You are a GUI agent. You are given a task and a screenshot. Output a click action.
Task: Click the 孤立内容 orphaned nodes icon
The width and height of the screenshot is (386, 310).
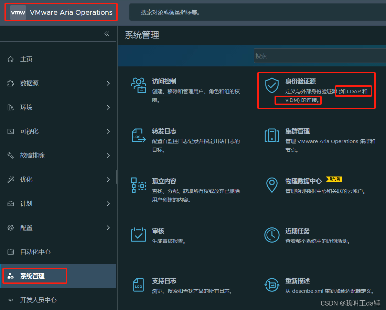point(139,185)
